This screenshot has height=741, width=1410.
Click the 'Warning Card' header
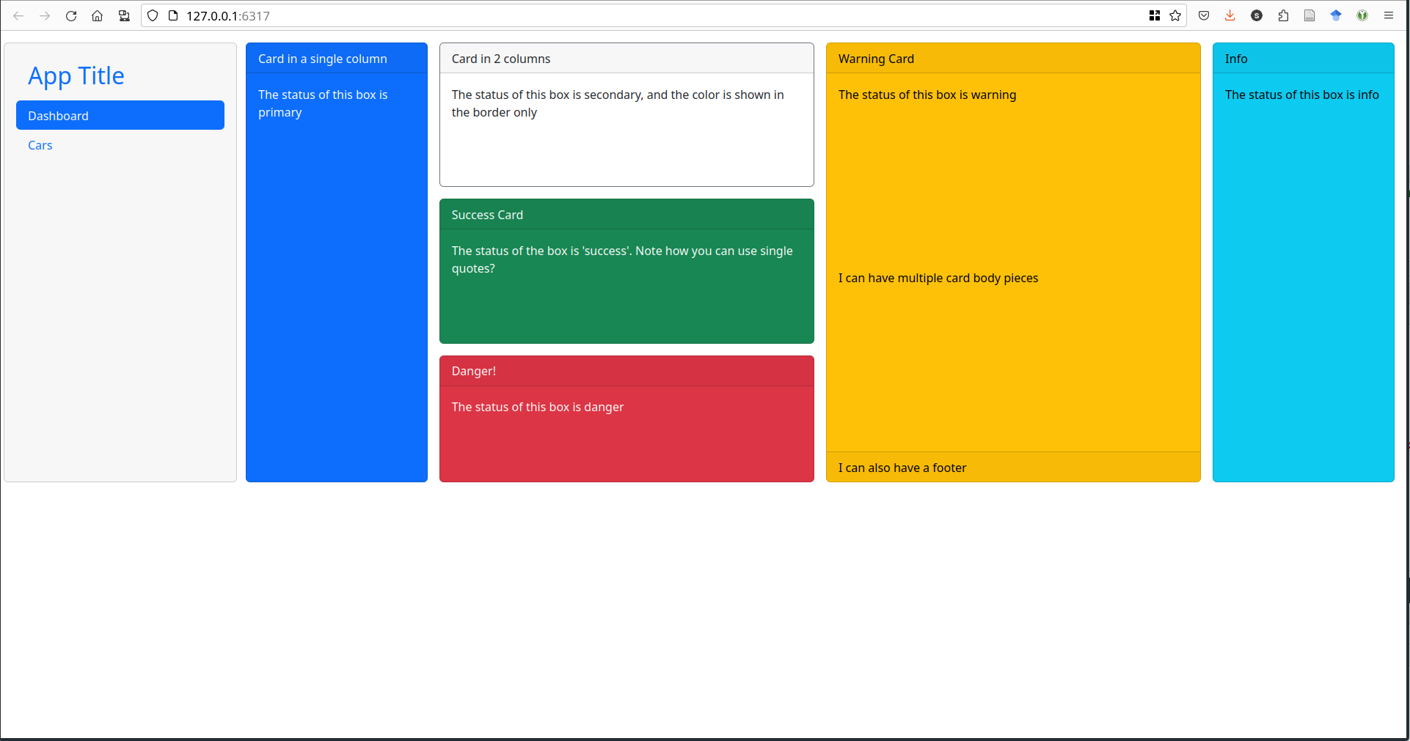tap(1013, 59)
